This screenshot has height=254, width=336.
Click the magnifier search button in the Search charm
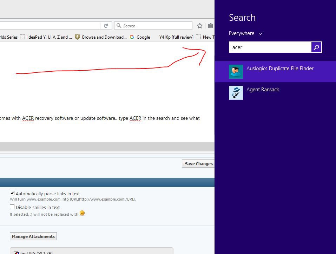pos(316,47)
